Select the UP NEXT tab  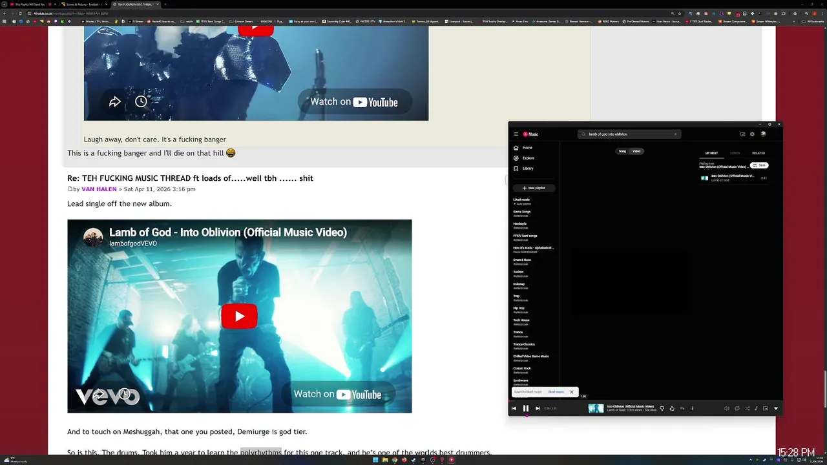pos(711,153)
